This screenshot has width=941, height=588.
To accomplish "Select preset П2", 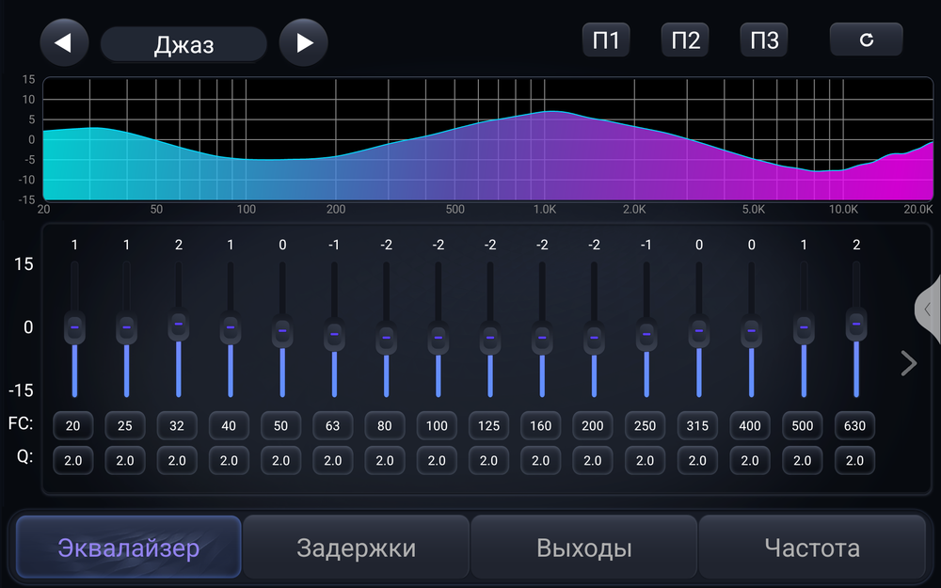I will (x=684, y=40).
